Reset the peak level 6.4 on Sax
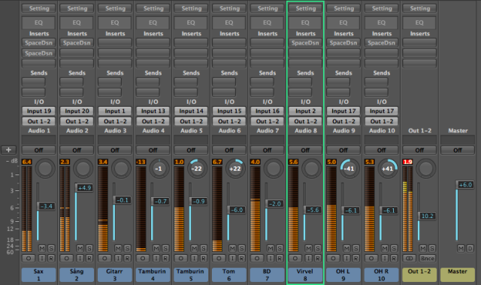The height and width of the screenshot is (285, 481). tap(27, 162)
